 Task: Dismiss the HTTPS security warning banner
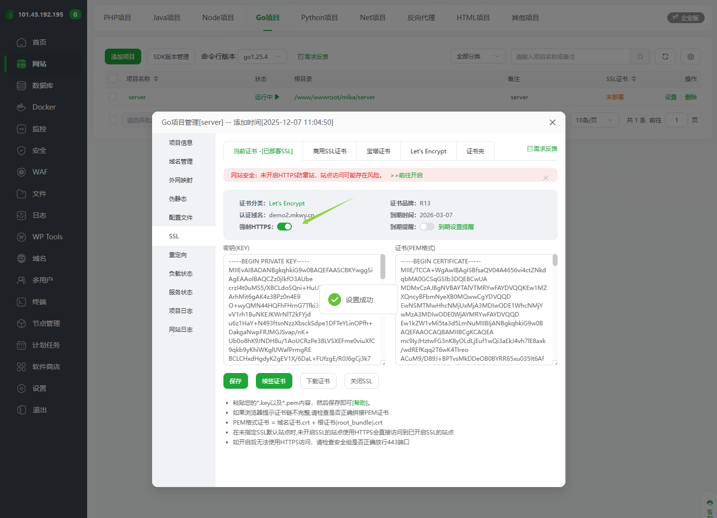545,178
